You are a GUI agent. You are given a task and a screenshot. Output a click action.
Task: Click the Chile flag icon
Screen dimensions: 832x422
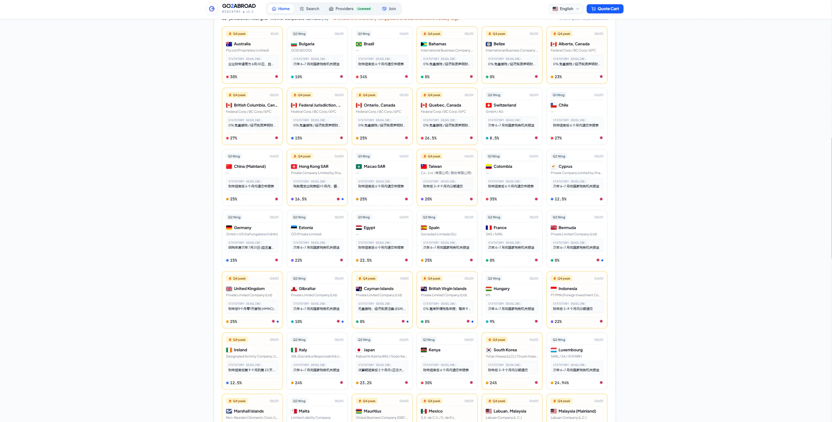point(554,105)
